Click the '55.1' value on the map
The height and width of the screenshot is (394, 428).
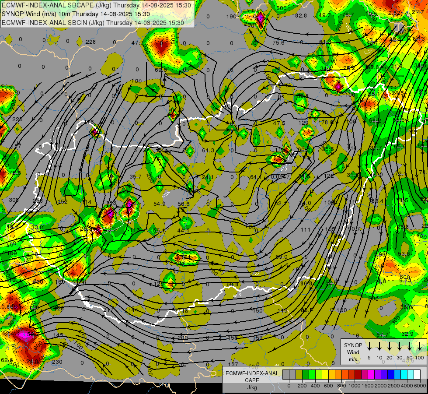[x=159, y=231]
